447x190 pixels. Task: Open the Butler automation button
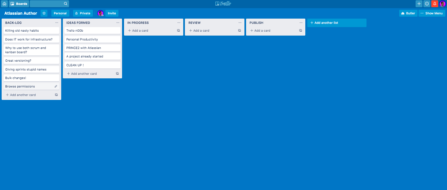pyautogui.click(x=408, y=13)
